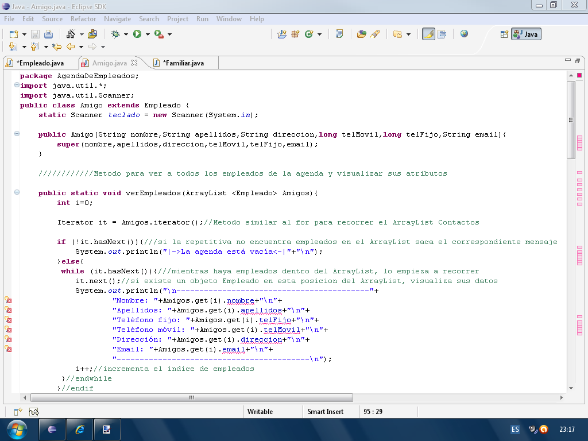Viewport: 588px width, 441px height.
Task: Click error marker beside Nombre line
Action: 8,300
